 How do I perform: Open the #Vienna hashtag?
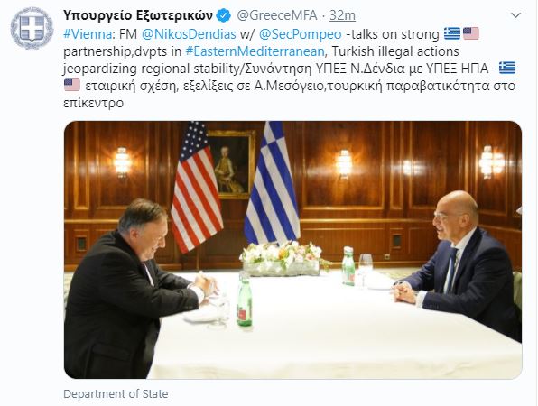point(88,34)
